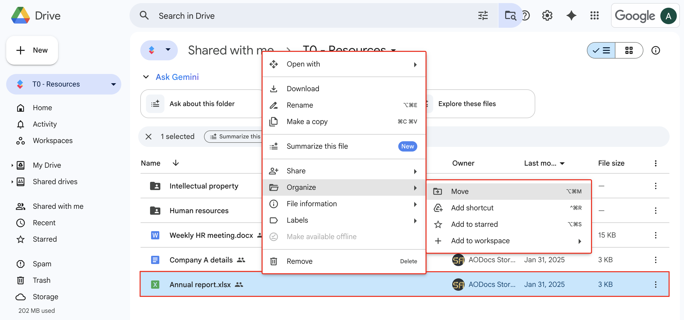This screenshot has height=320, width=684.
Task: Select the Workspaces icon in sidebar
Action: (x=21, y=140)
